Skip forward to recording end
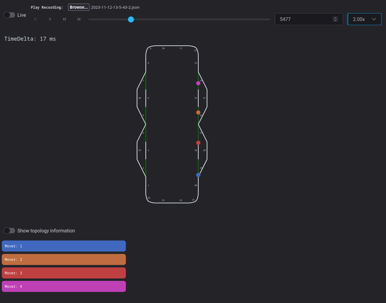Image resolution: width=386 pixels, height=303 pixels. click(79, 19)
